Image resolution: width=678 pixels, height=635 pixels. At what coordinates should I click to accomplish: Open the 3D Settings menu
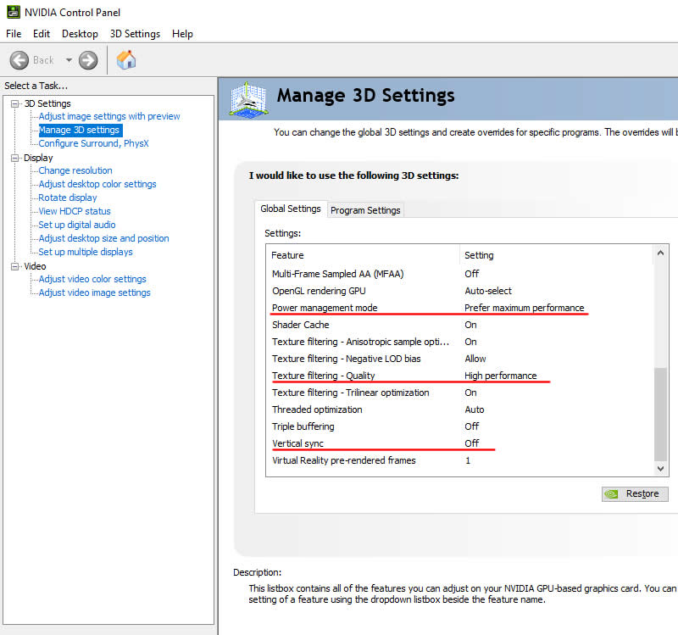[x=135, y=34]
